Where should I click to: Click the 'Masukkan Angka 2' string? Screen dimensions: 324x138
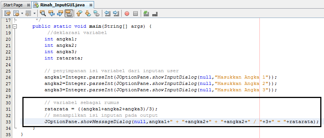[x=242, y=84]
